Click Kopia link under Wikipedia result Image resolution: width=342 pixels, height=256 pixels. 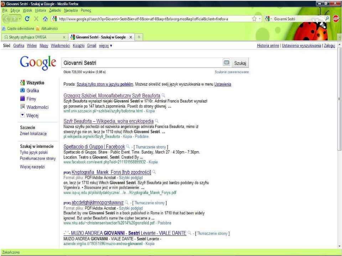(128, 137)
